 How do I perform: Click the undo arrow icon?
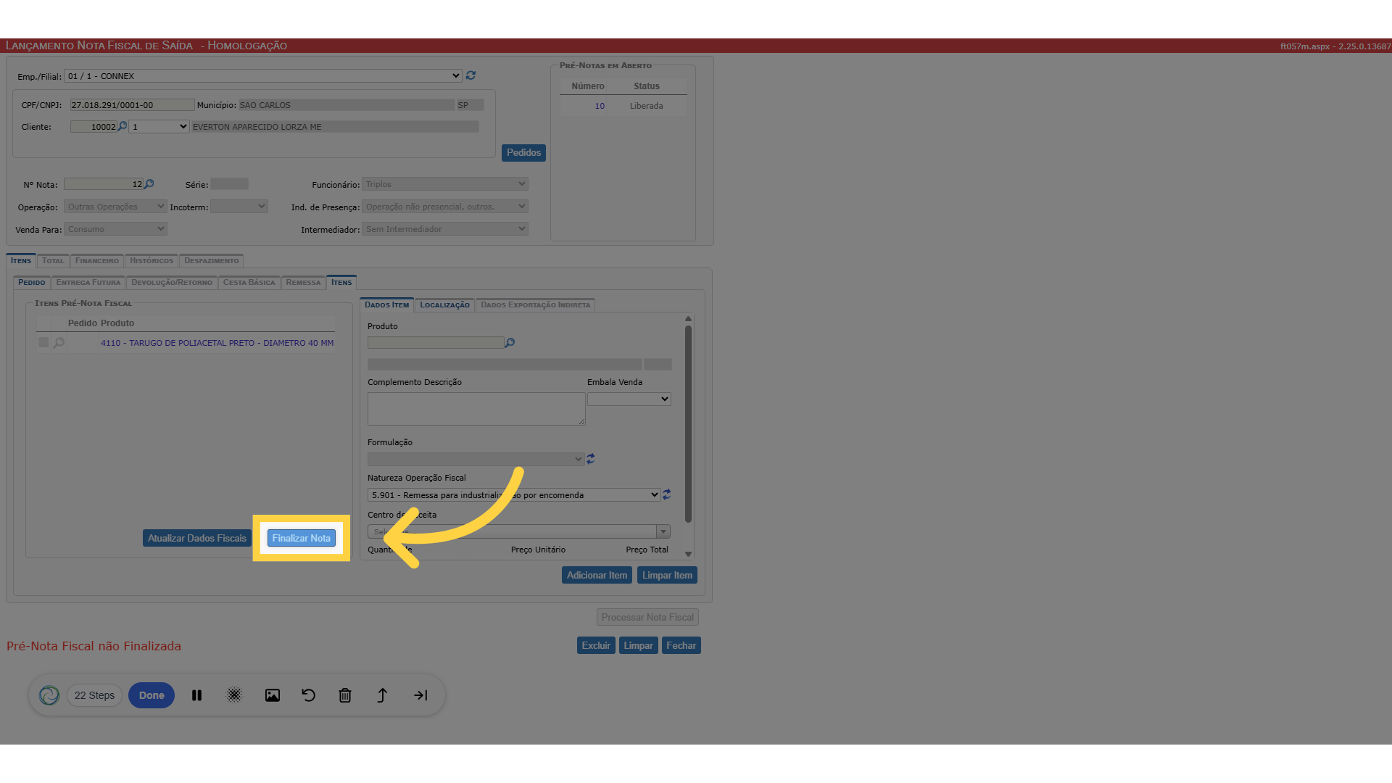point(309,695)
